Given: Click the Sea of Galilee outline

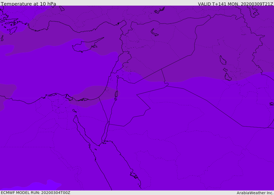Looking at the screenshot, I should pyautogui.click(x=118, y=77).
